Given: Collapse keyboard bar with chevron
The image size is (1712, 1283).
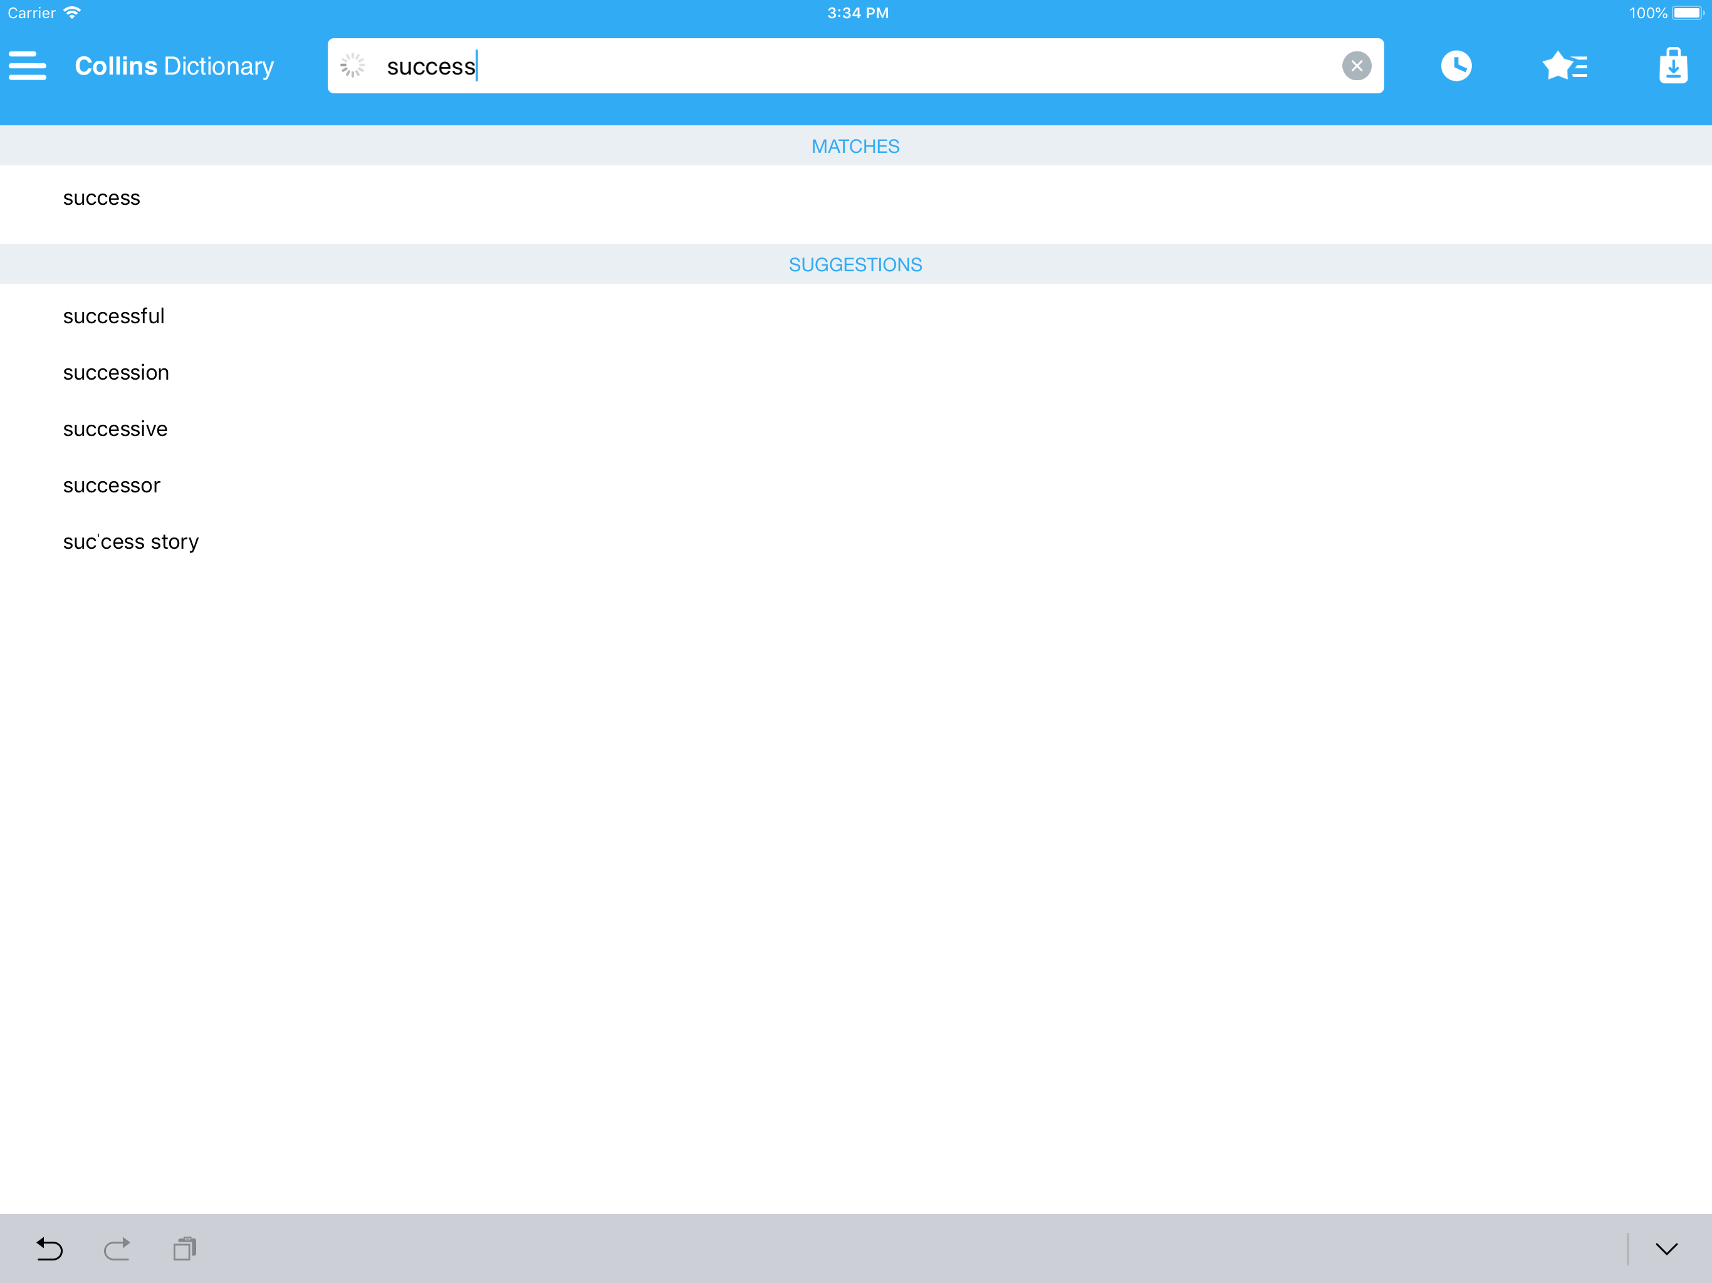Looking at the screenshot, I should pyautogui.click(x=1666, y=1248).
